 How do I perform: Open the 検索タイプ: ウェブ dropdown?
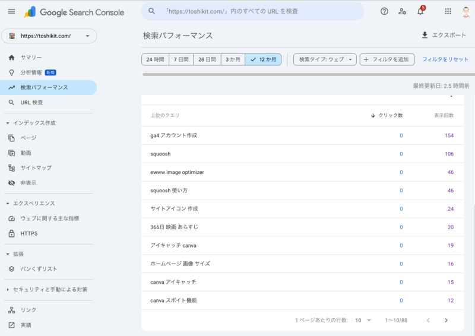tap(325, 59)
